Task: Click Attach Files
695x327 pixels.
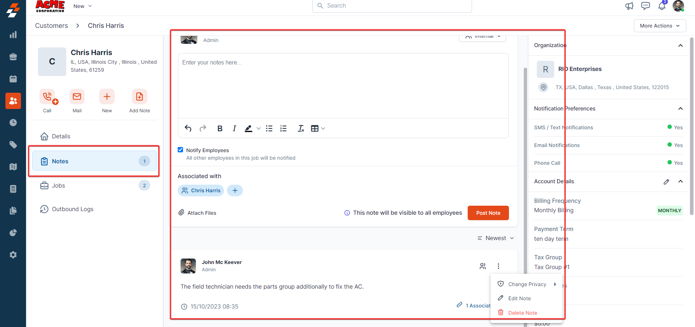Action: click(197, 213)
